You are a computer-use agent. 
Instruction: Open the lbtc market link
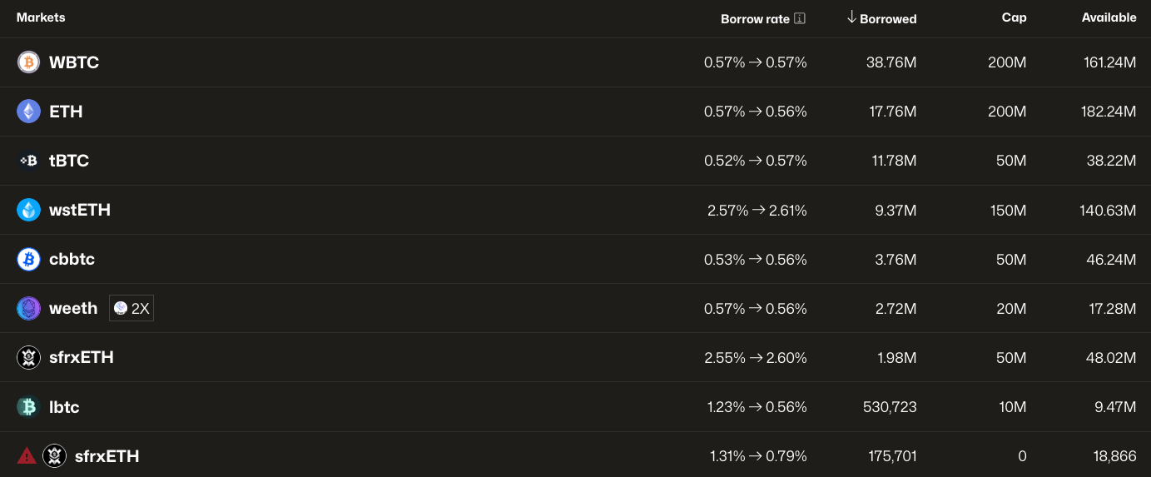tap(64, 407)
